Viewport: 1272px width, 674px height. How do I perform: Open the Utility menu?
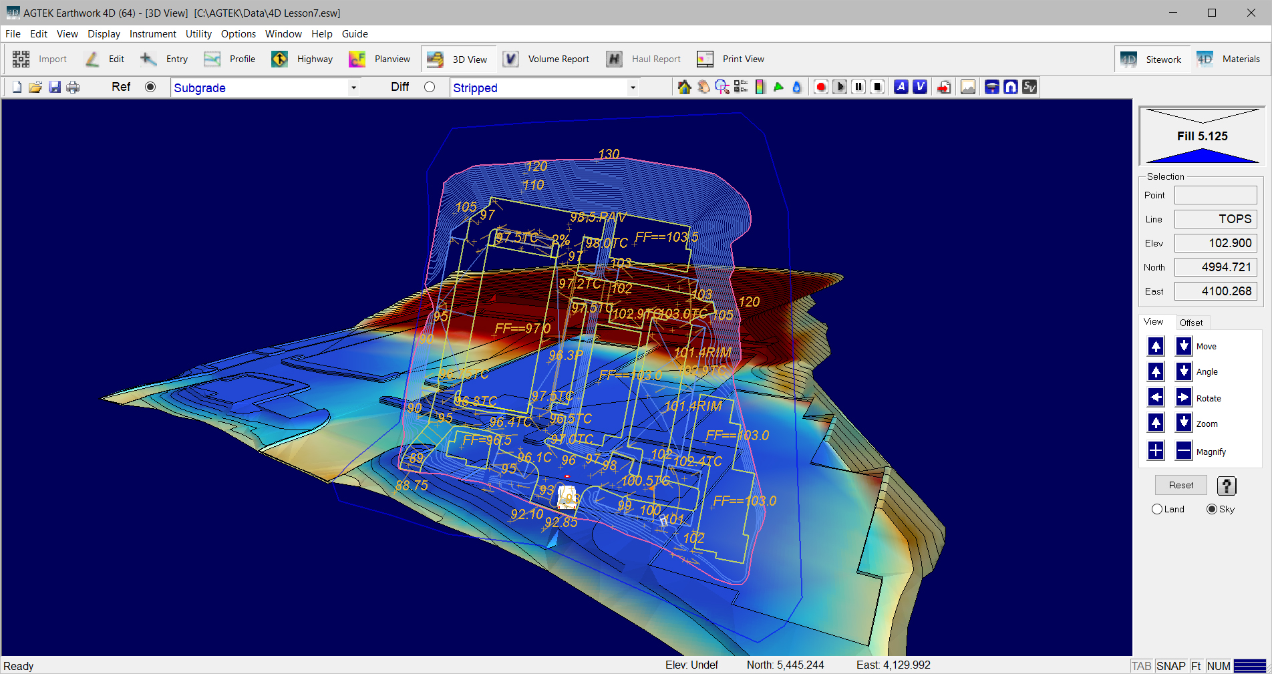click(198, 34)
